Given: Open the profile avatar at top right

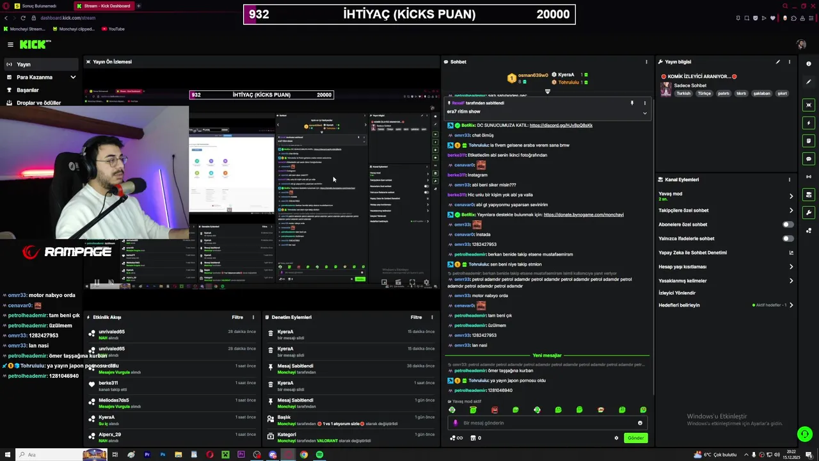Looking at the screenshot, I should pyautogui.click(x=801, y=44).
